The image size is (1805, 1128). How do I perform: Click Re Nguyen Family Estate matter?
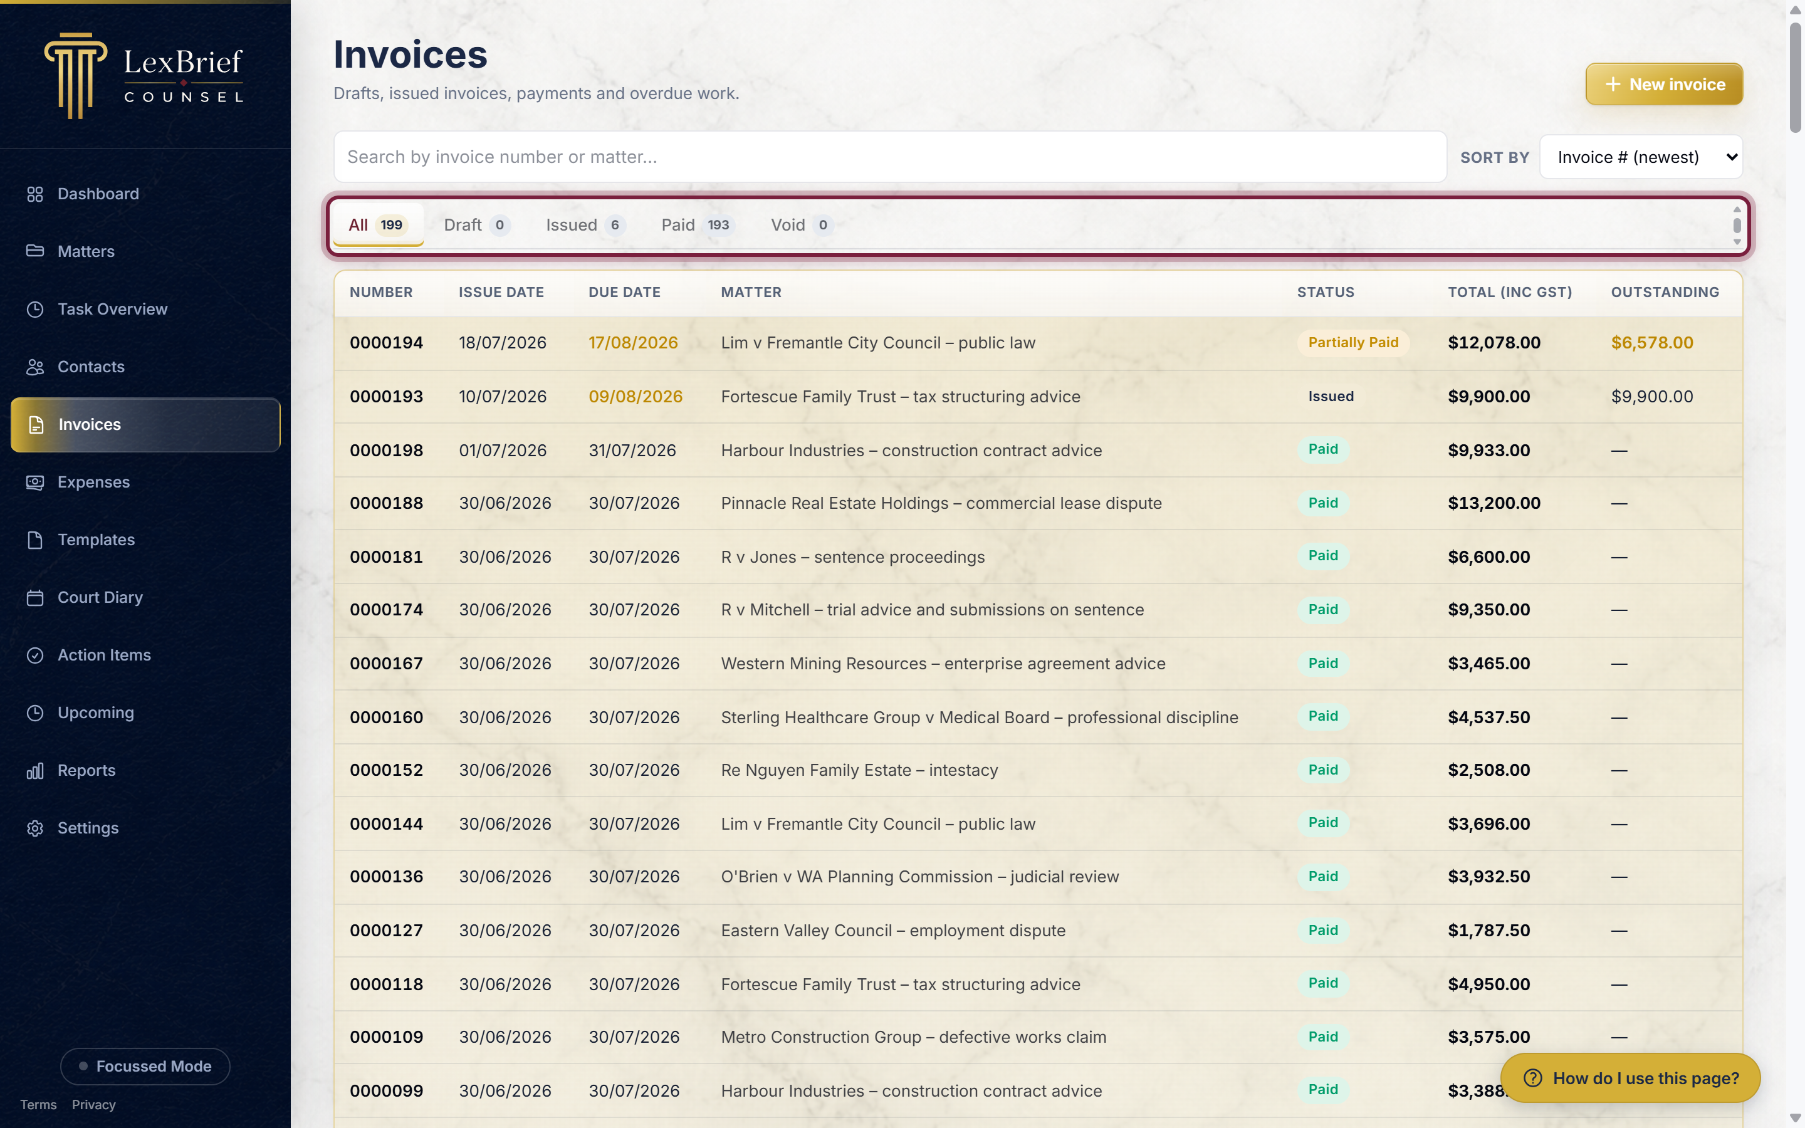click(859, 771)
